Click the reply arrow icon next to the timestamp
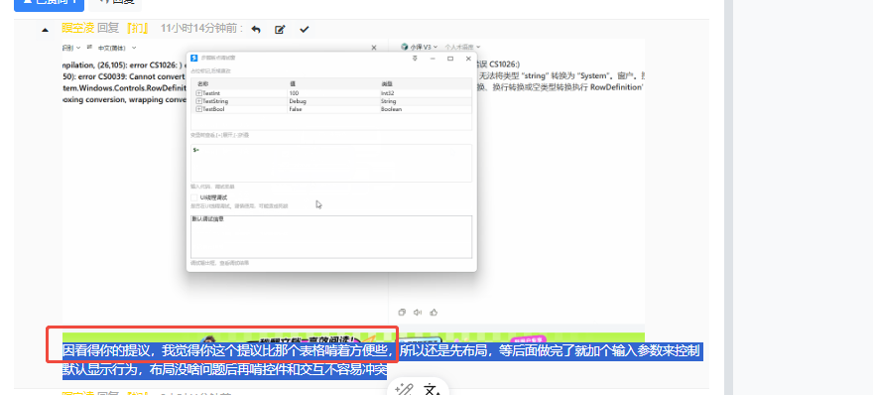 (256, 29)
